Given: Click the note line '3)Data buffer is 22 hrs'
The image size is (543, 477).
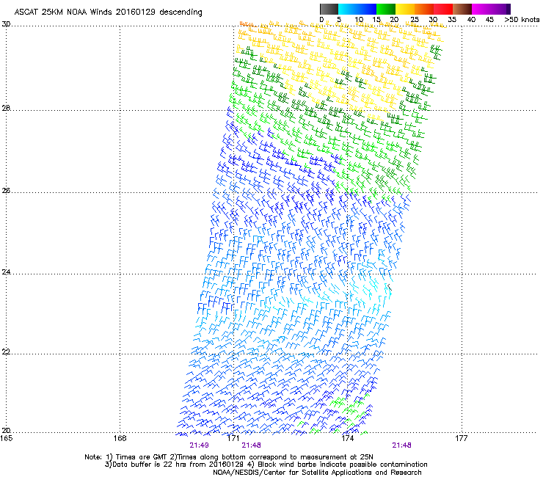Looking at the screenshot, I should point(266,465).
